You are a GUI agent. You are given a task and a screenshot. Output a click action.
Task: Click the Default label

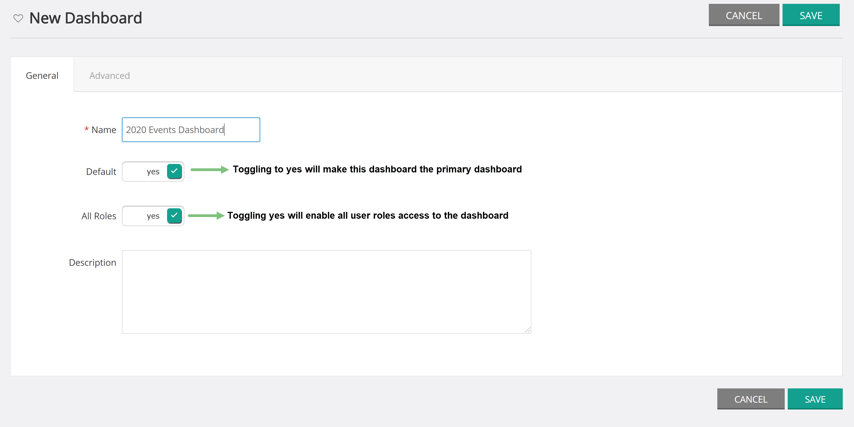tap(101, 172)
